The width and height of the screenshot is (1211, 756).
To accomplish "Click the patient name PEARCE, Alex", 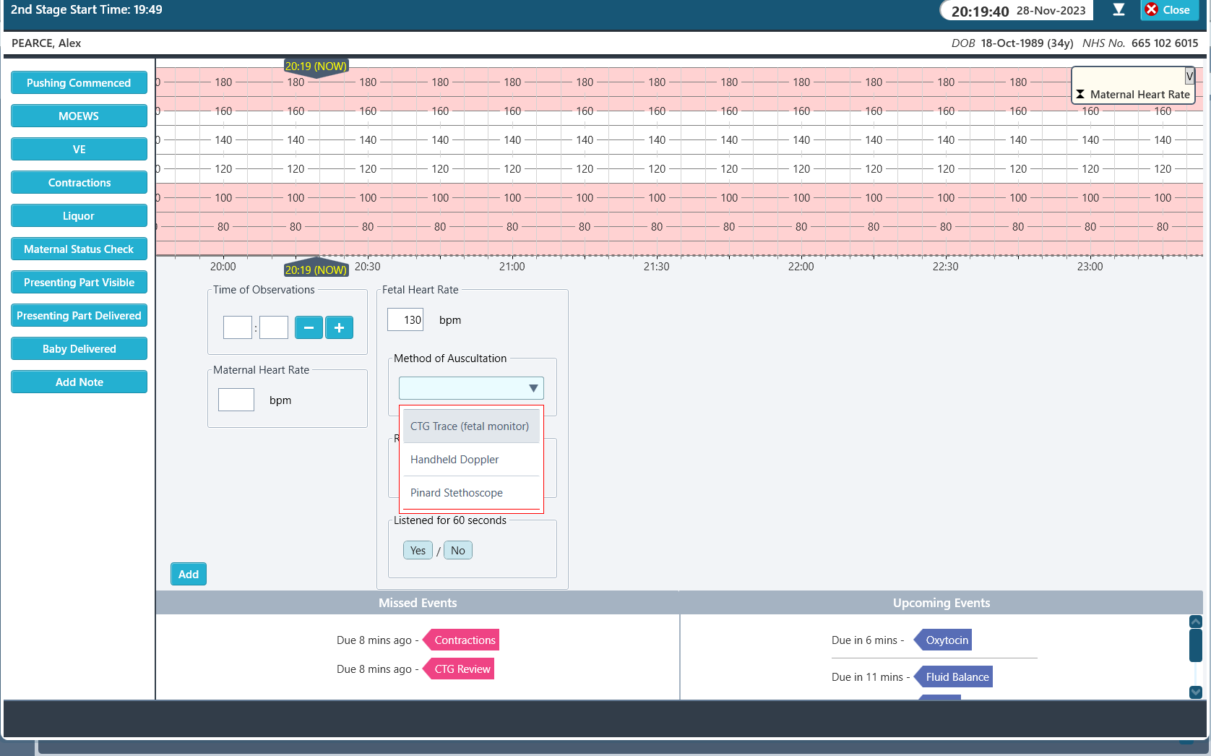I will (x=46, y=43).
